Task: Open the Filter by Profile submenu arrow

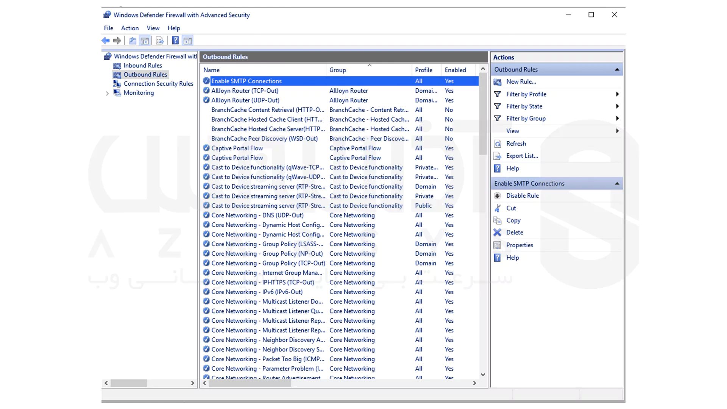Action: tap(617, 94)
